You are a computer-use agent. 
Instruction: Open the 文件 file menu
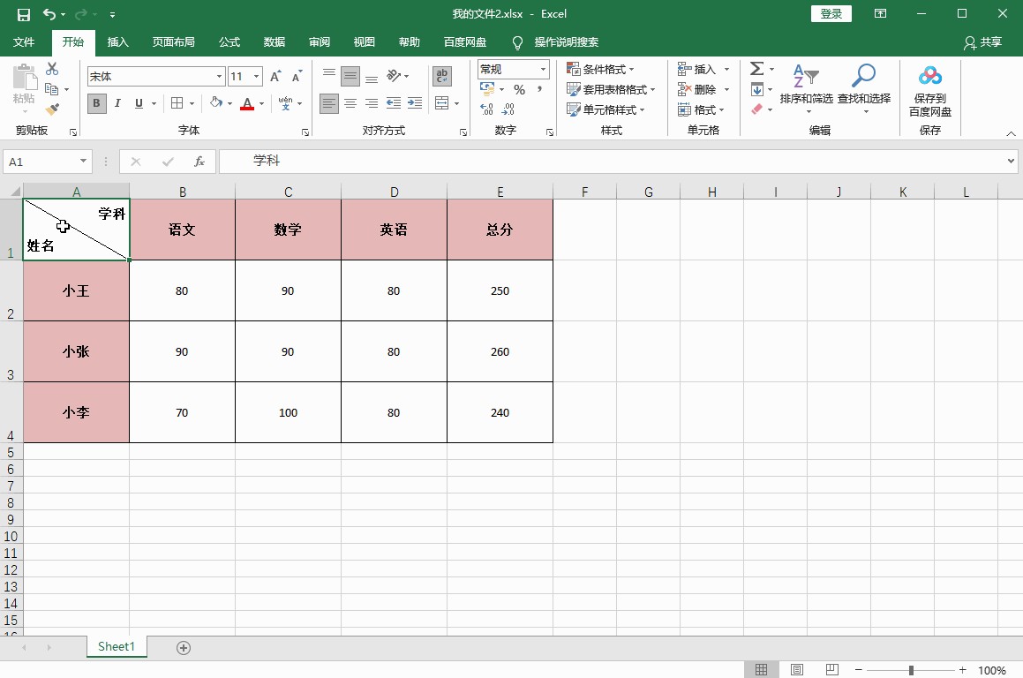[x=24, y=42]
